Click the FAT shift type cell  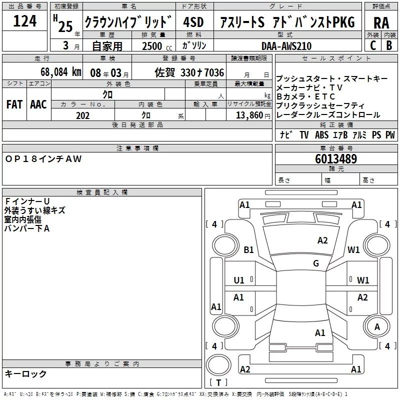[x=14, y=104]
